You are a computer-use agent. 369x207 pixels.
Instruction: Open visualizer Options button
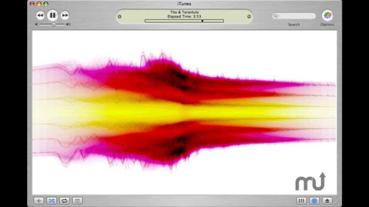click(327, 15)
